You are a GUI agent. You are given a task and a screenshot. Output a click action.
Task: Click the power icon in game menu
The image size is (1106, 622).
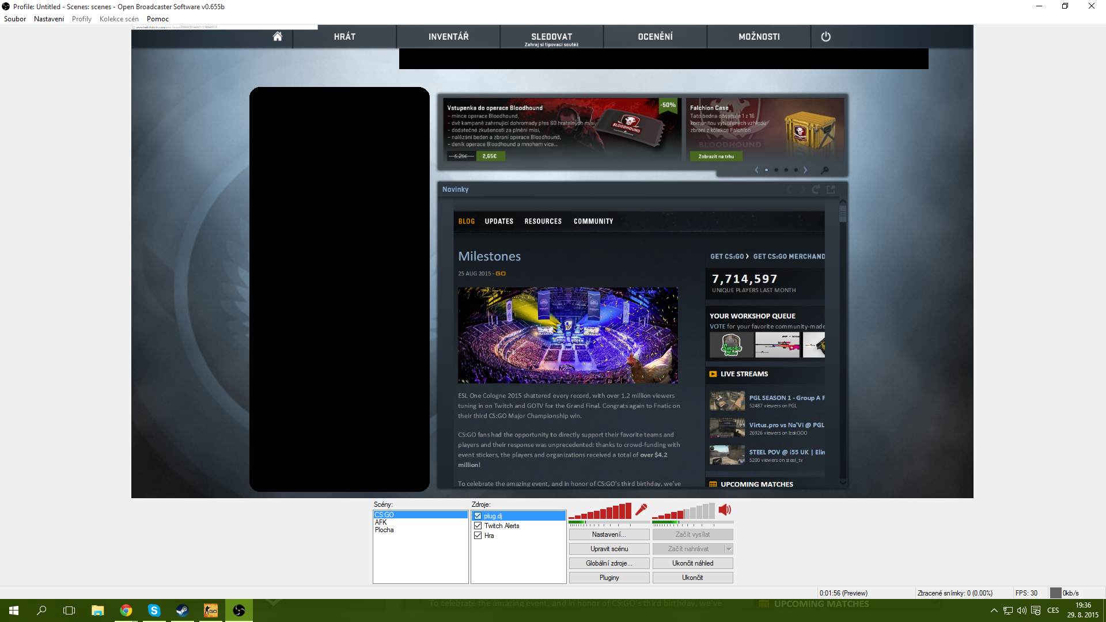[x=825, y=36]
